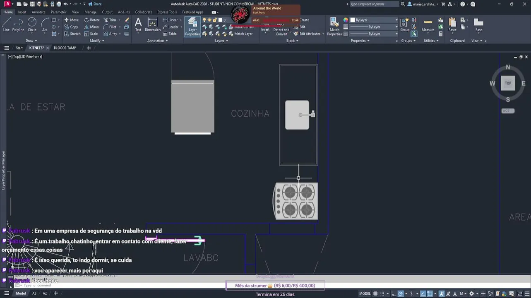Image resolution: width=531 pixels, height=298 pixels.
Task: Toggle 2D object snap in status bar
Action: pos(430,294)
